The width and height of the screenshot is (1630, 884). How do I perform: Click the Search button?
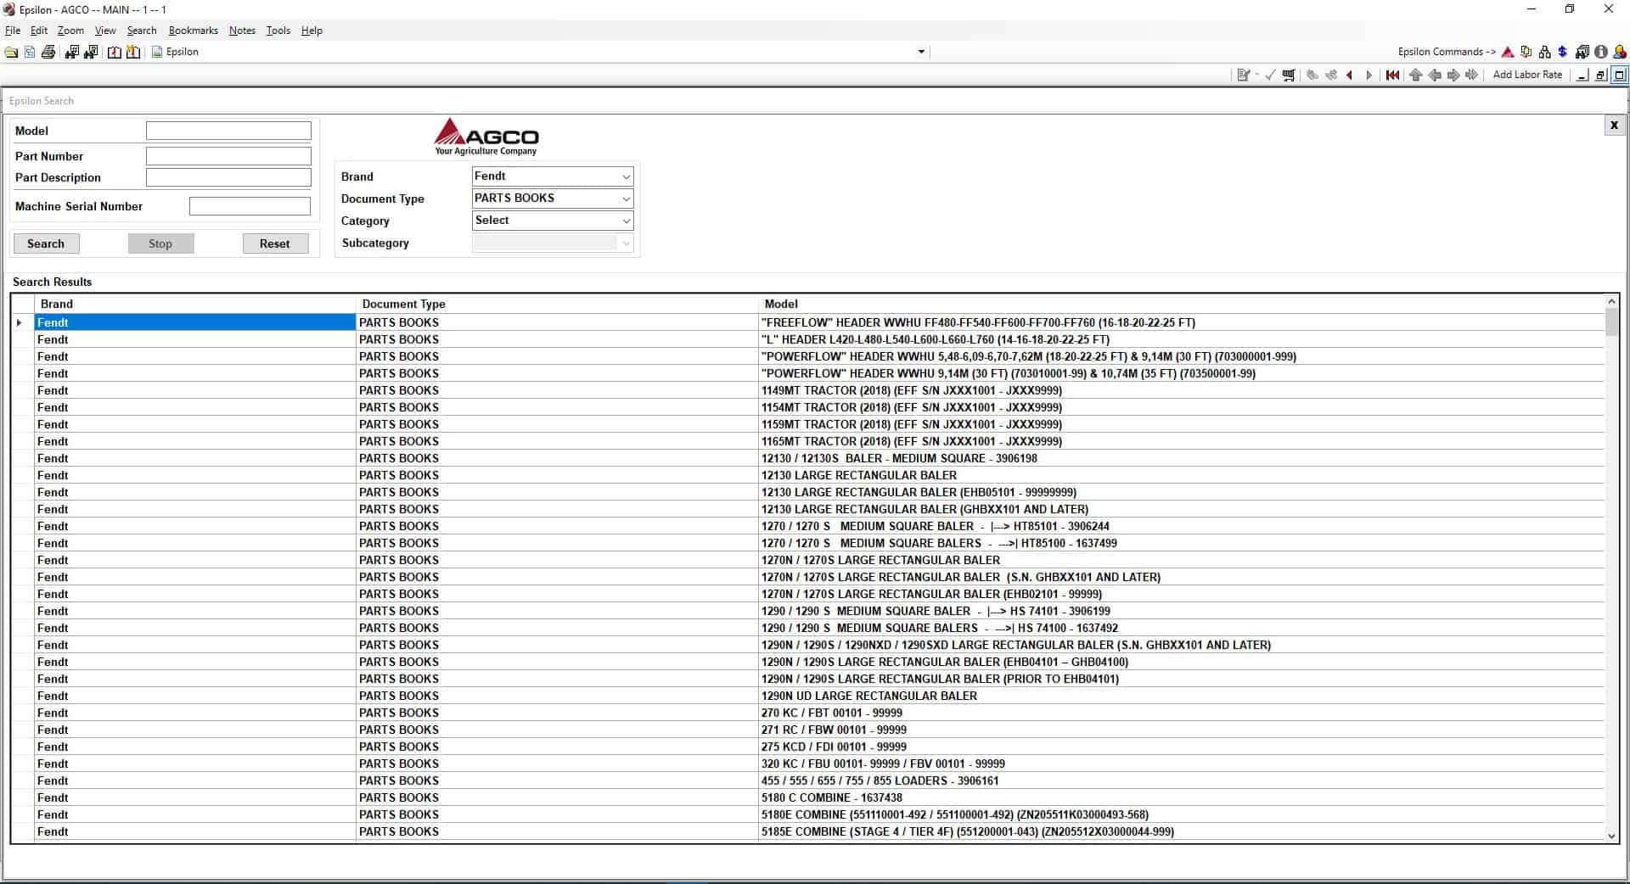[x=46, y=243]
